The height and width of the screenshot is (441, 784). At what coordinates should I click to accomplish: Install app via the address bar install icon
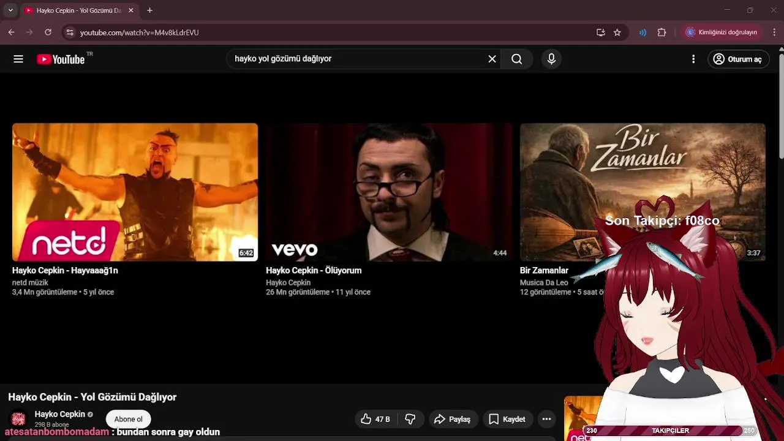pos(601,32)
